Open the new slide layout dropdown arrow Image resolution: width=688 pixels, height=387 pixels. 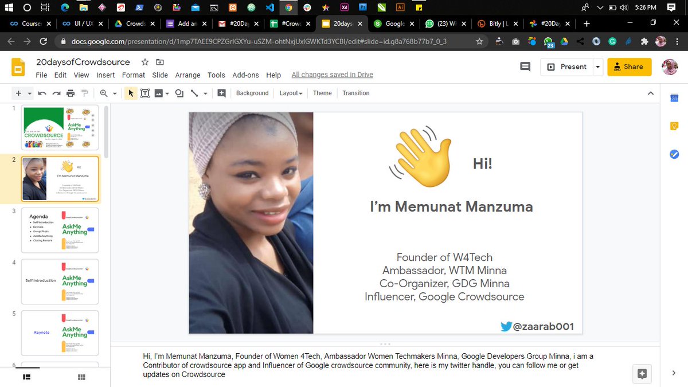click(30, 93)
